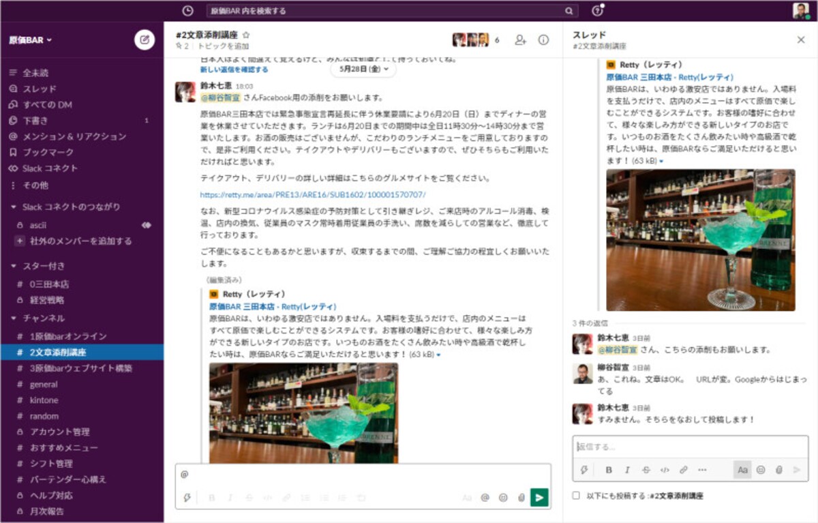Click 新しい返信を確認する link
818x523 pixels.
[234, 70]
